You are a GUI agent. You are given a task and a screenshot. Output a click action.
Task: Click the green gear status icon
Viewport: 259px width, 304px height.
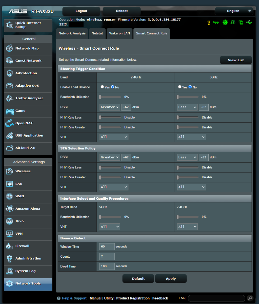pos(225,22)
